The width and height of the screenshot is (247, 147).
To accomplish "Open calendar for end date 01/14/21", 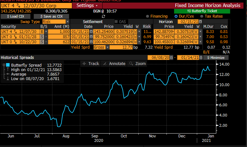I will click(201, 58).
